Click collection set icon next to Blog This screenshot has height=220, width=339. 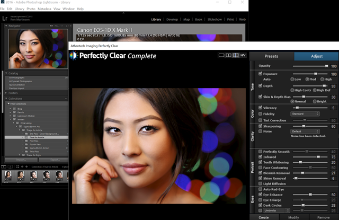click(x=14, y=109)
